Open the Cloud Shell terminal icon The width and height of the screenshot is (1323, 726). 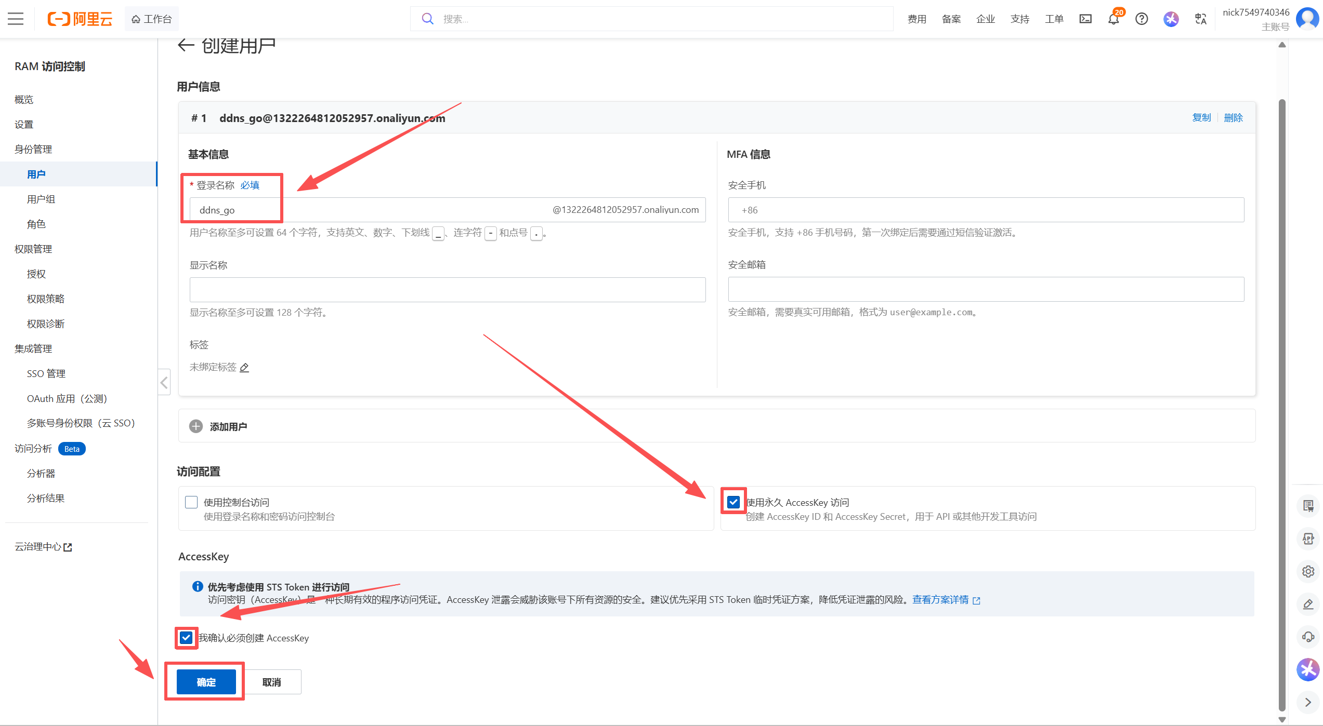(1085, 19)
